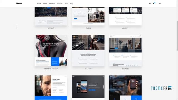Click the STUDIO label

tap(88, 28)
